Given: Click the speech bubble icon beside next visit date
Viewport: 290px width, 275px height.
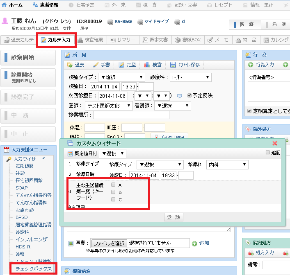Looking at the screenshot, I should (x=179, y=96).
